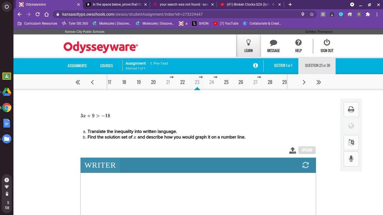Open Files app from the shelf
This screenshot has width=383, height=215.
coord(7,139)
